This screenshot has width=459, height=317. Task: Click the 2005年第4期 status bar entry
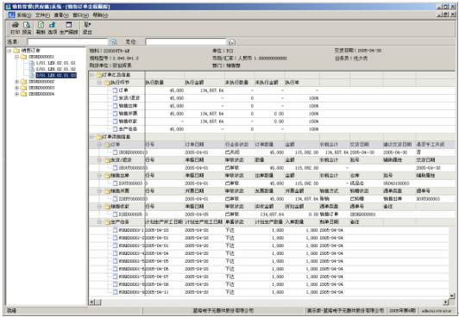point(403,311)
